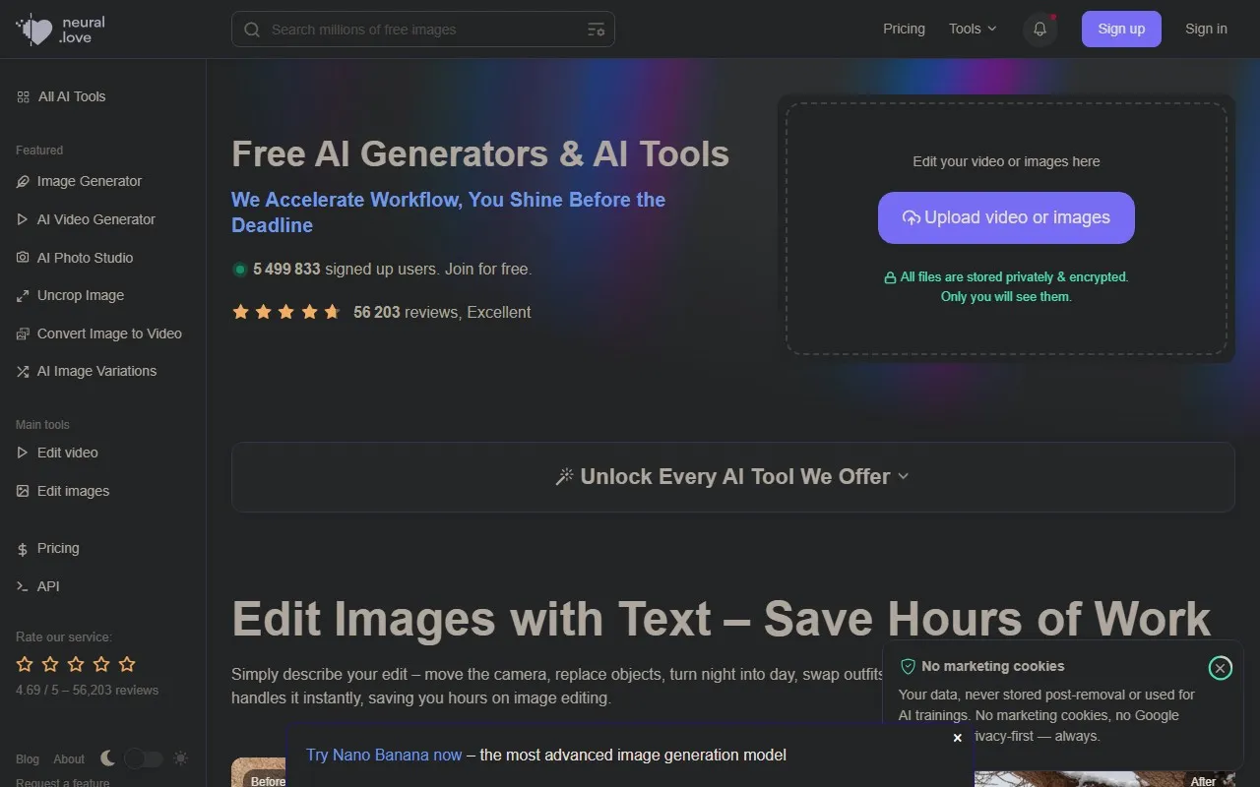Expand the Tools dropdown menu
The height and width of the screenshot is (787, 1260).
tap(973, 29)
